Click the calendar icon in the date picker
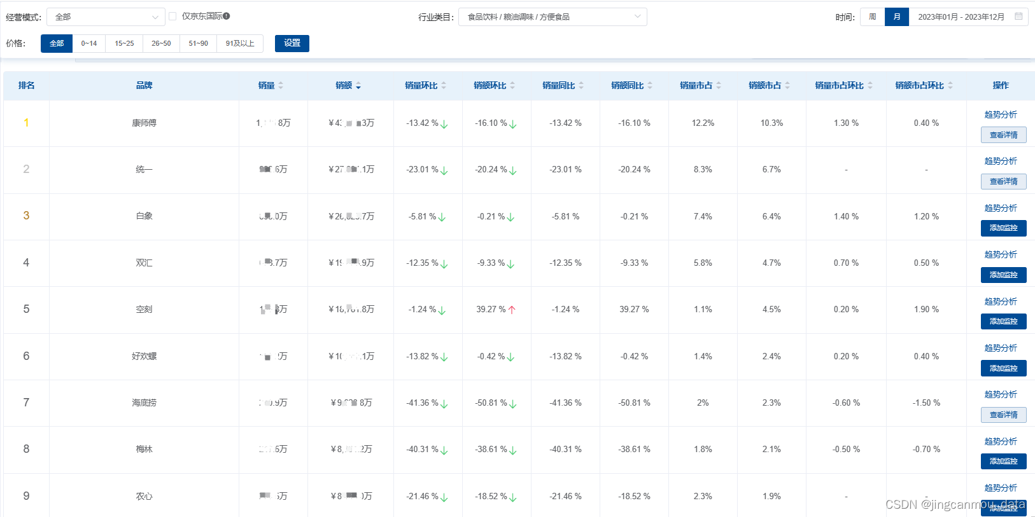 pos(1018,17)
